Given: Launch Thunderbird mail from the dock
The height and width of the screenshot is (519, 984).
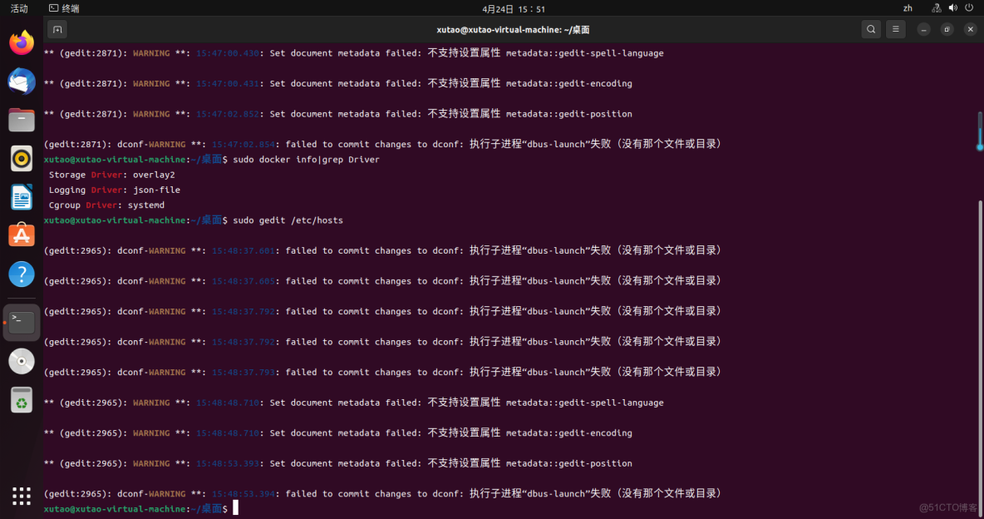Looking at the screenshot, I should pyautogui.click(x=22, y=82).
